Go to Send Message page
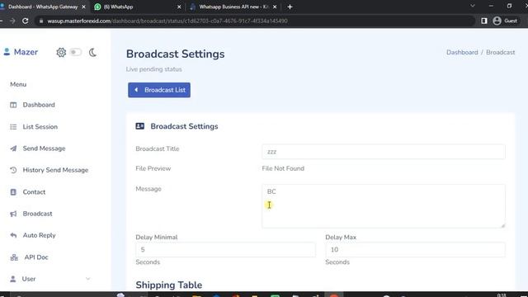This screenshot has width=528, height=297. point(44,148)
